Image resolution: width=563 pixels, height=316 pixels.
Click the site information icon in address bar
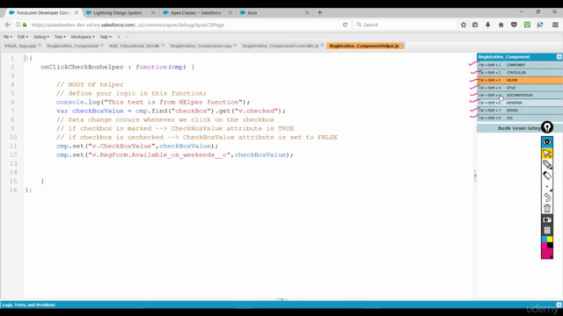[x=18, y=25]
